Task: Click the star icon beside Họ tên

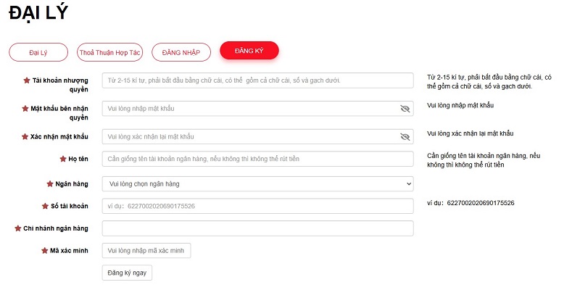Action: click(x=63, y=159)
